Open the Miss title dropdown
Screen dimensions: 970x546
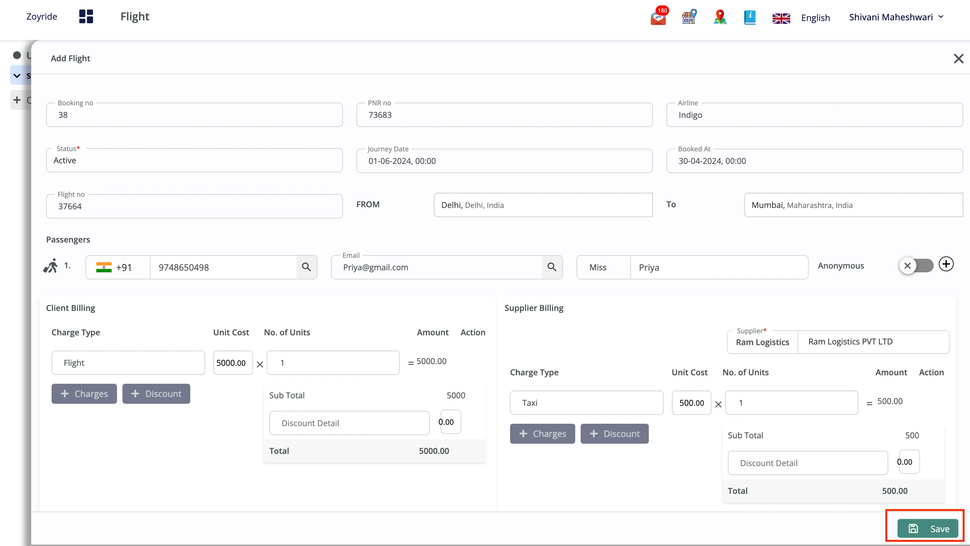coord(604,267)
